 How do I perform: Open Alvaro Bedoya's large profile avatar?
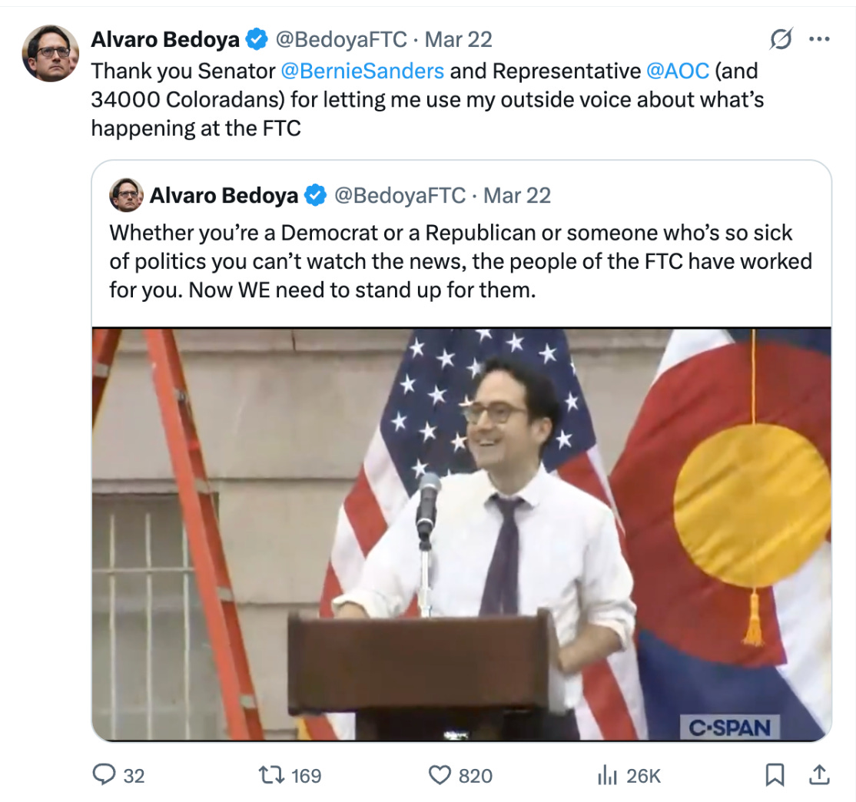click(x=50, y=53)
